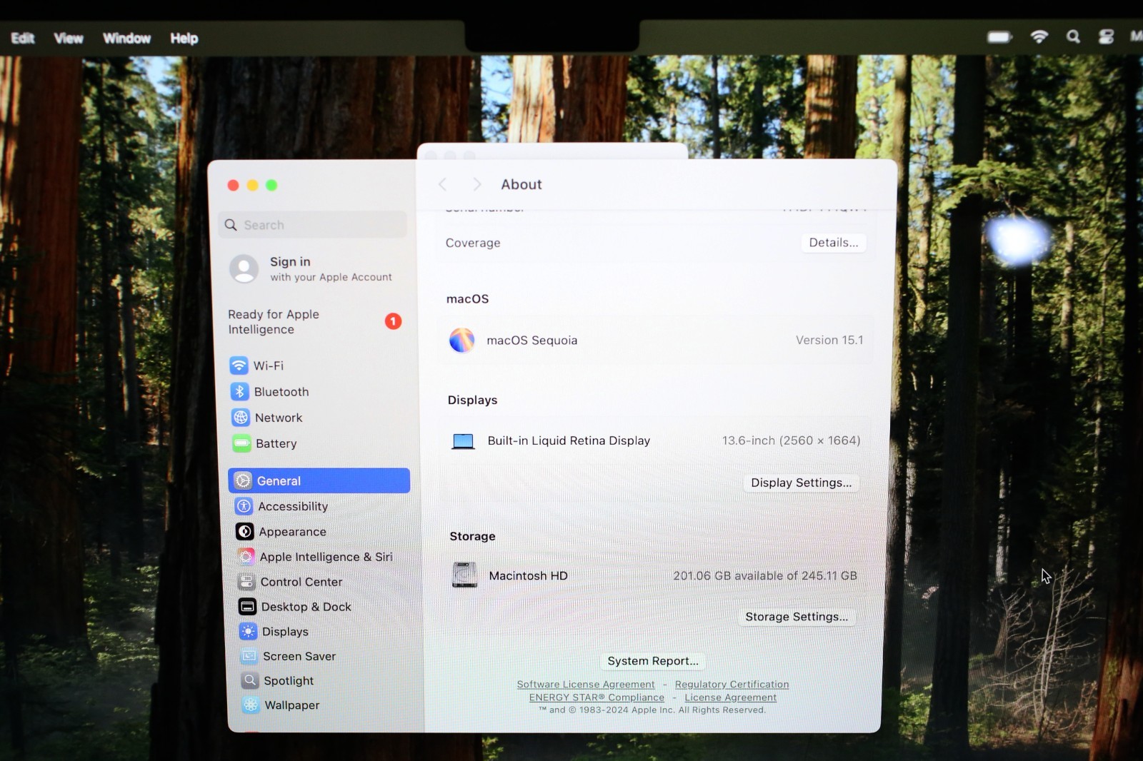
Task: Click the Bluetooth icon in sidebar
Action: (x=239, y=391)
